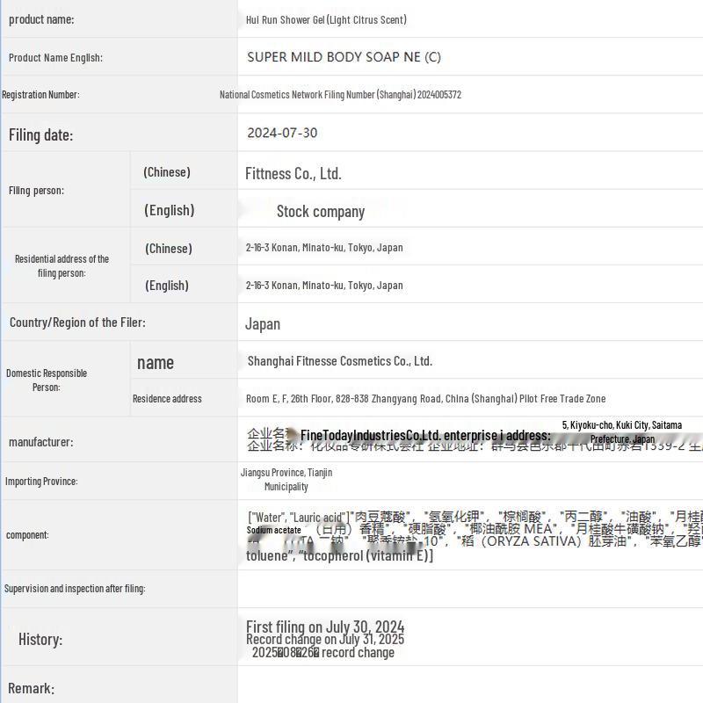Select the 'SUPER MILD BODY SOAP NE (C)' text
The image size is (703, 703).
click(344, 57)
